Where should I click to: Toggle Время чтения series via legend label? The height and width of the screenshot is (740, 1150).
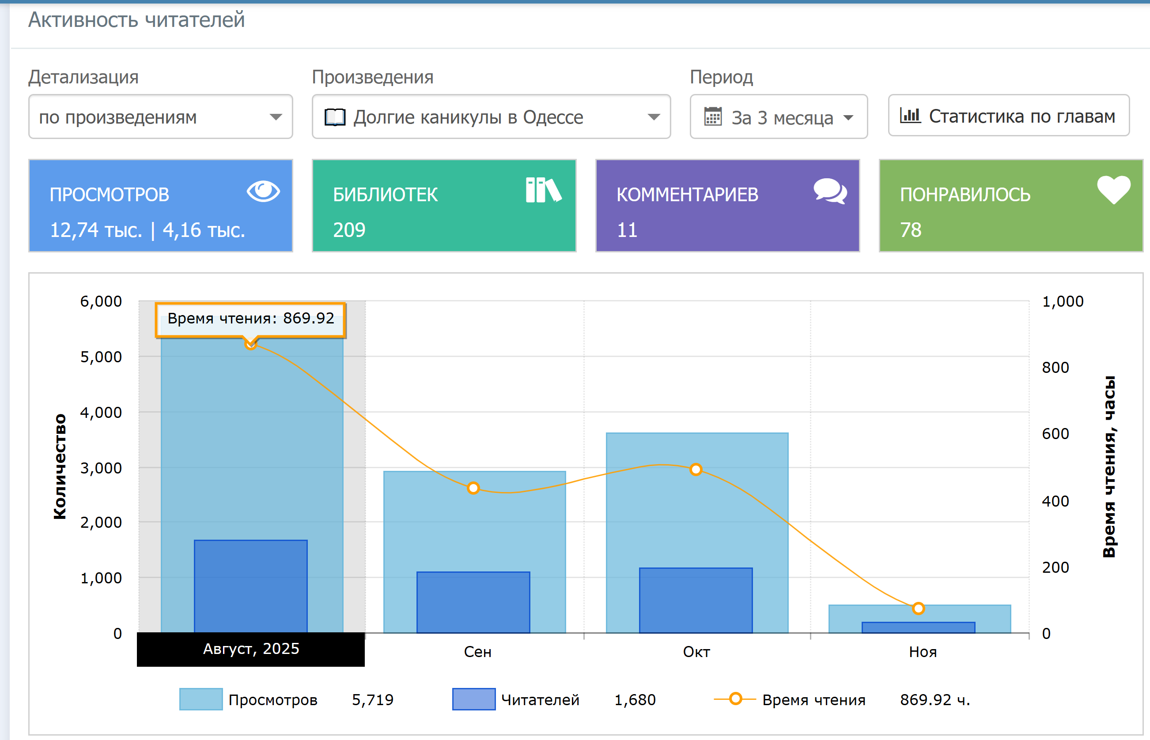pyautogui.click(x=813, y=700)
